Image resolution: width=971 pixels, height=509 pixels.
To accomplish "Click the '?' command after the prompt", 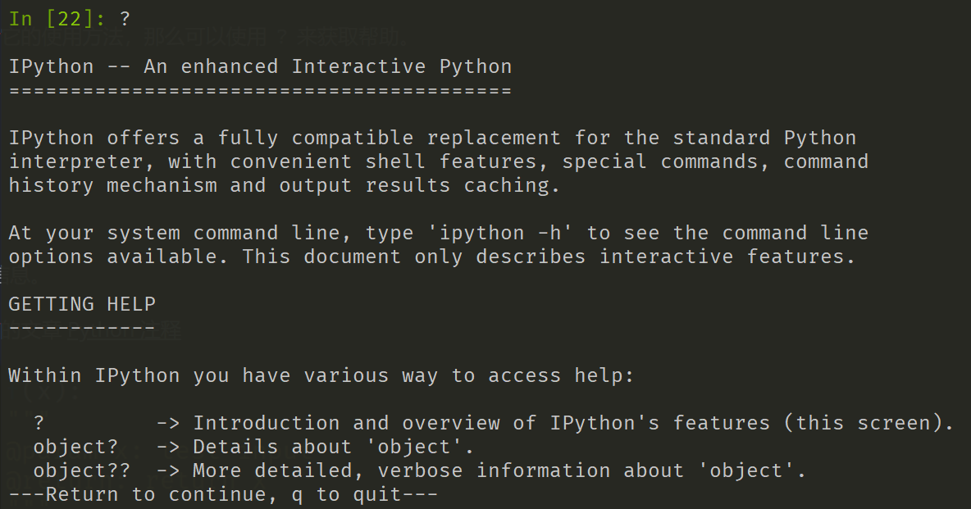I will (125, 19).
